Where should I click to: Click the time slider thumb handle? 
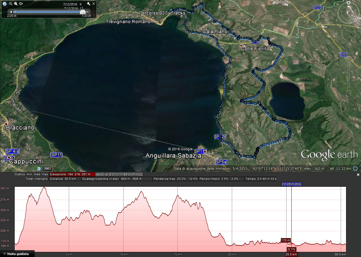pos(83,12)
